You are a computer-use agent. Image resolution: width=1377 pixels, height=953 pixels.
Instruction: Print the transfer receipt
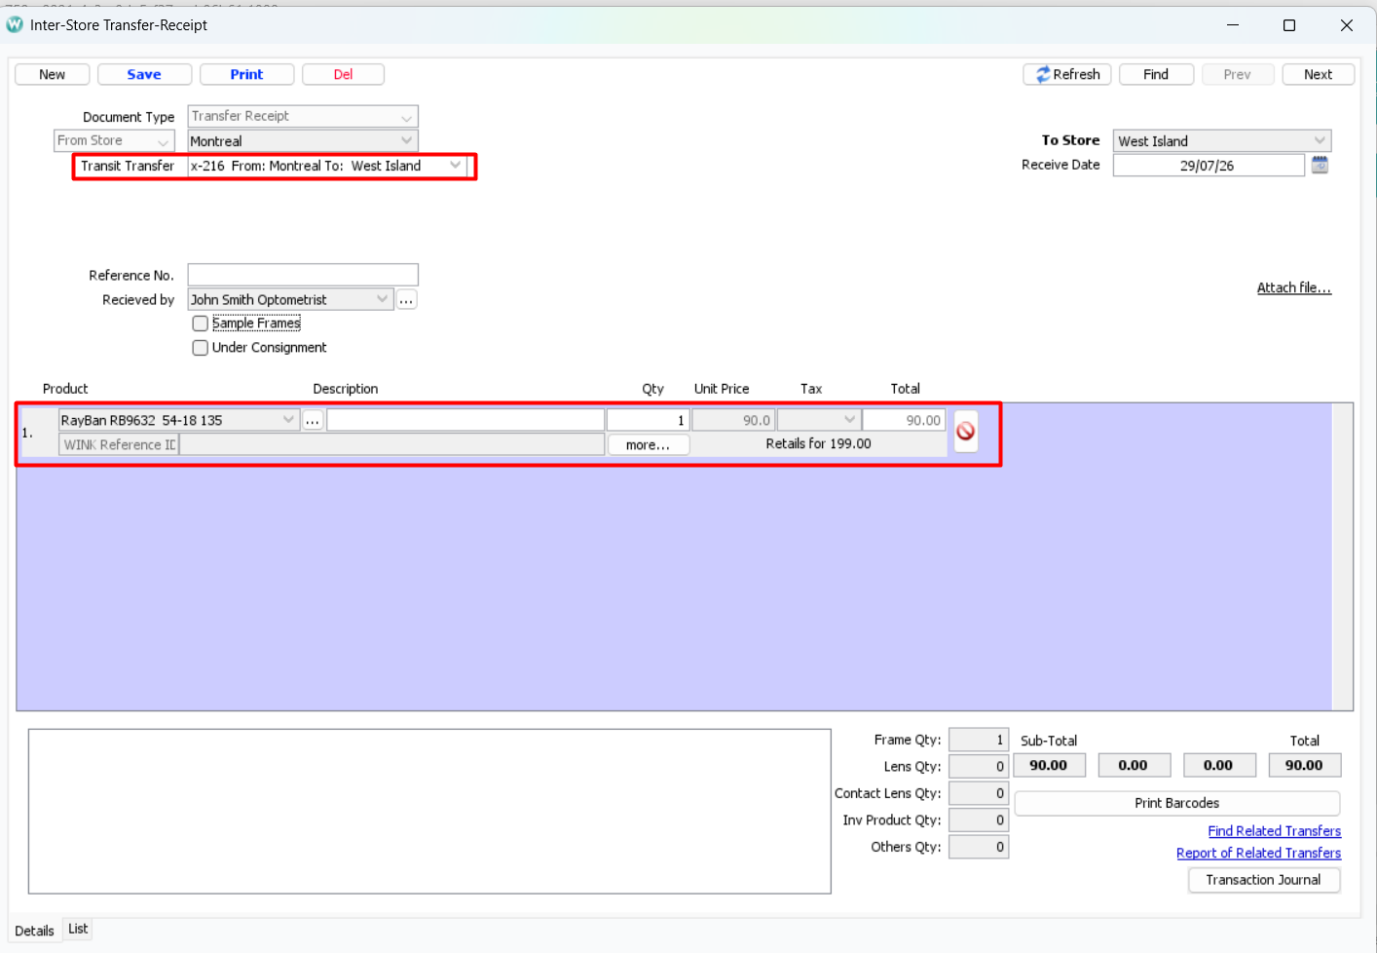coord(246,74)
